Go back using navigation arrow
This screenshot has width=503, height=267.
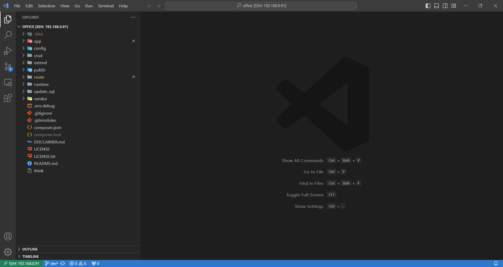click(x=150, y=6)
